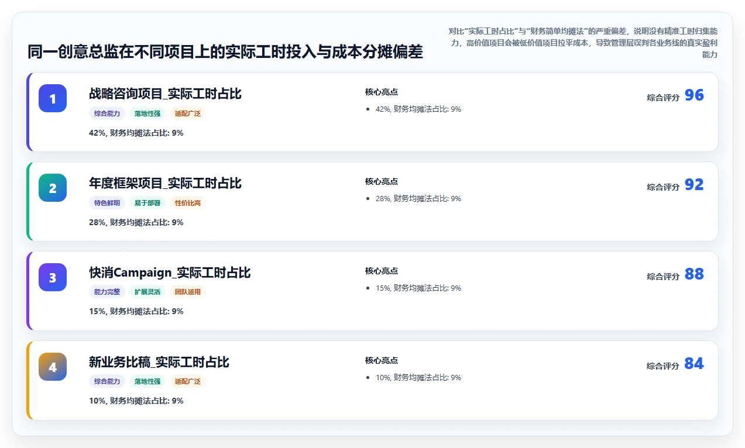The image size is (745, 448).
Task: Select 综合能力 tag in 战略咨询项目 card
Action: 107,113
